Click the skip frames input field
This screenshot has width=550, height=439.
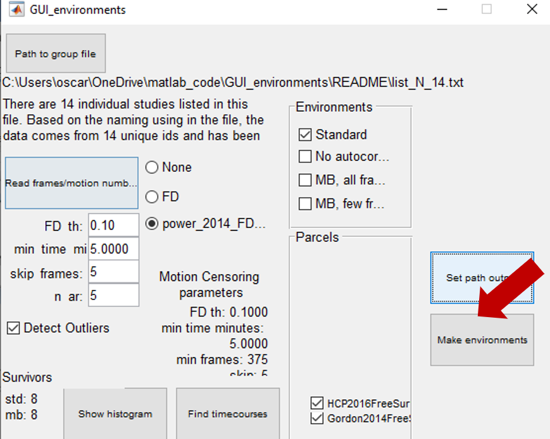click(x=114, y=272)
